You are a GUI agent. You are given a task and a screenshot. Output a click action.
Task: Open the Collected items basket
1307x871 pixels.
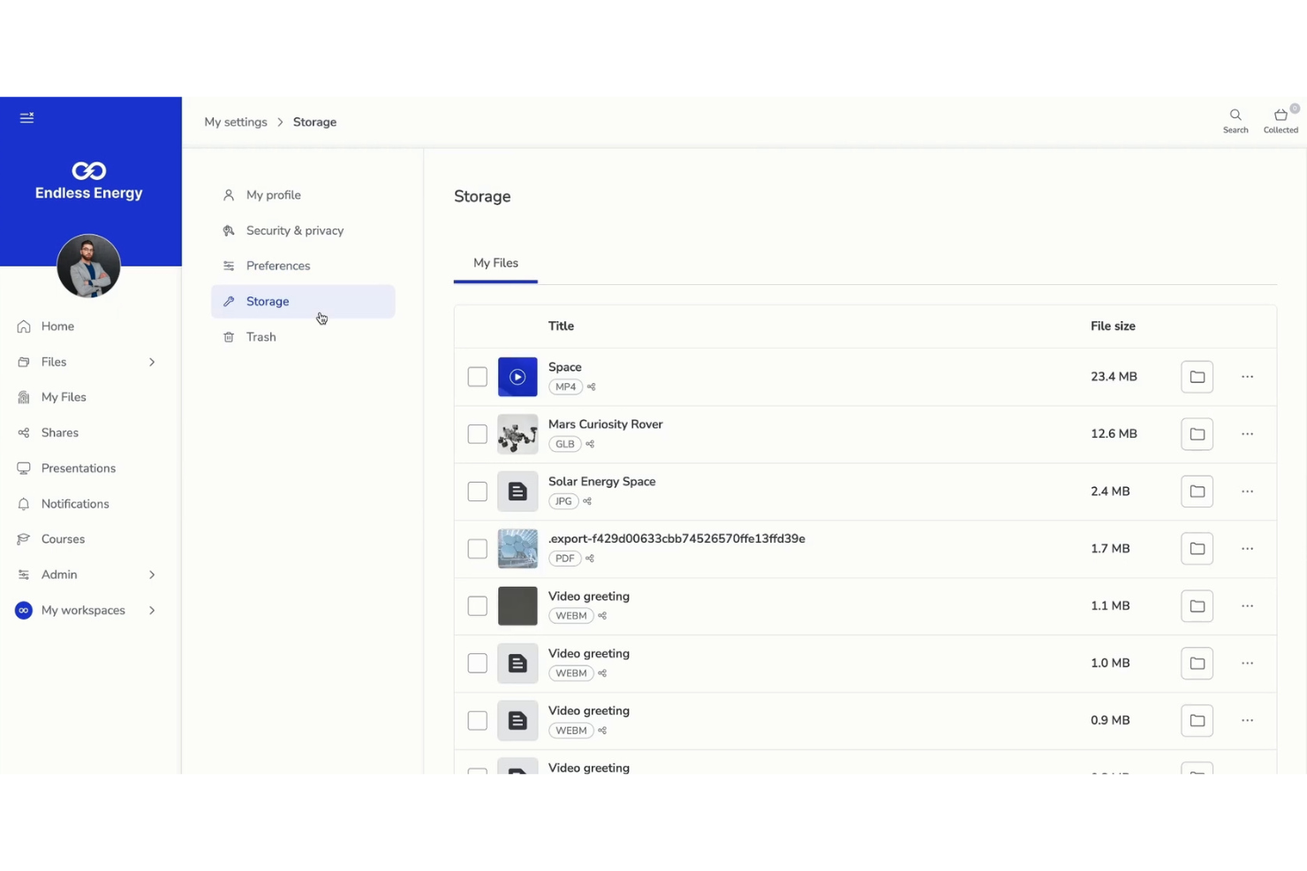[x=1281, y=116]
